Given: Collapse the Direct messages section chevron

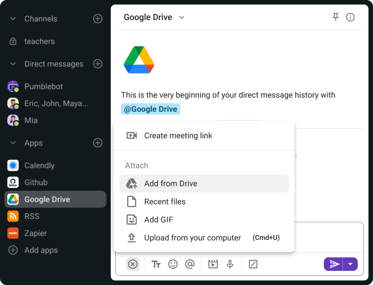Looking at the screenshot, I should [13, 64].
